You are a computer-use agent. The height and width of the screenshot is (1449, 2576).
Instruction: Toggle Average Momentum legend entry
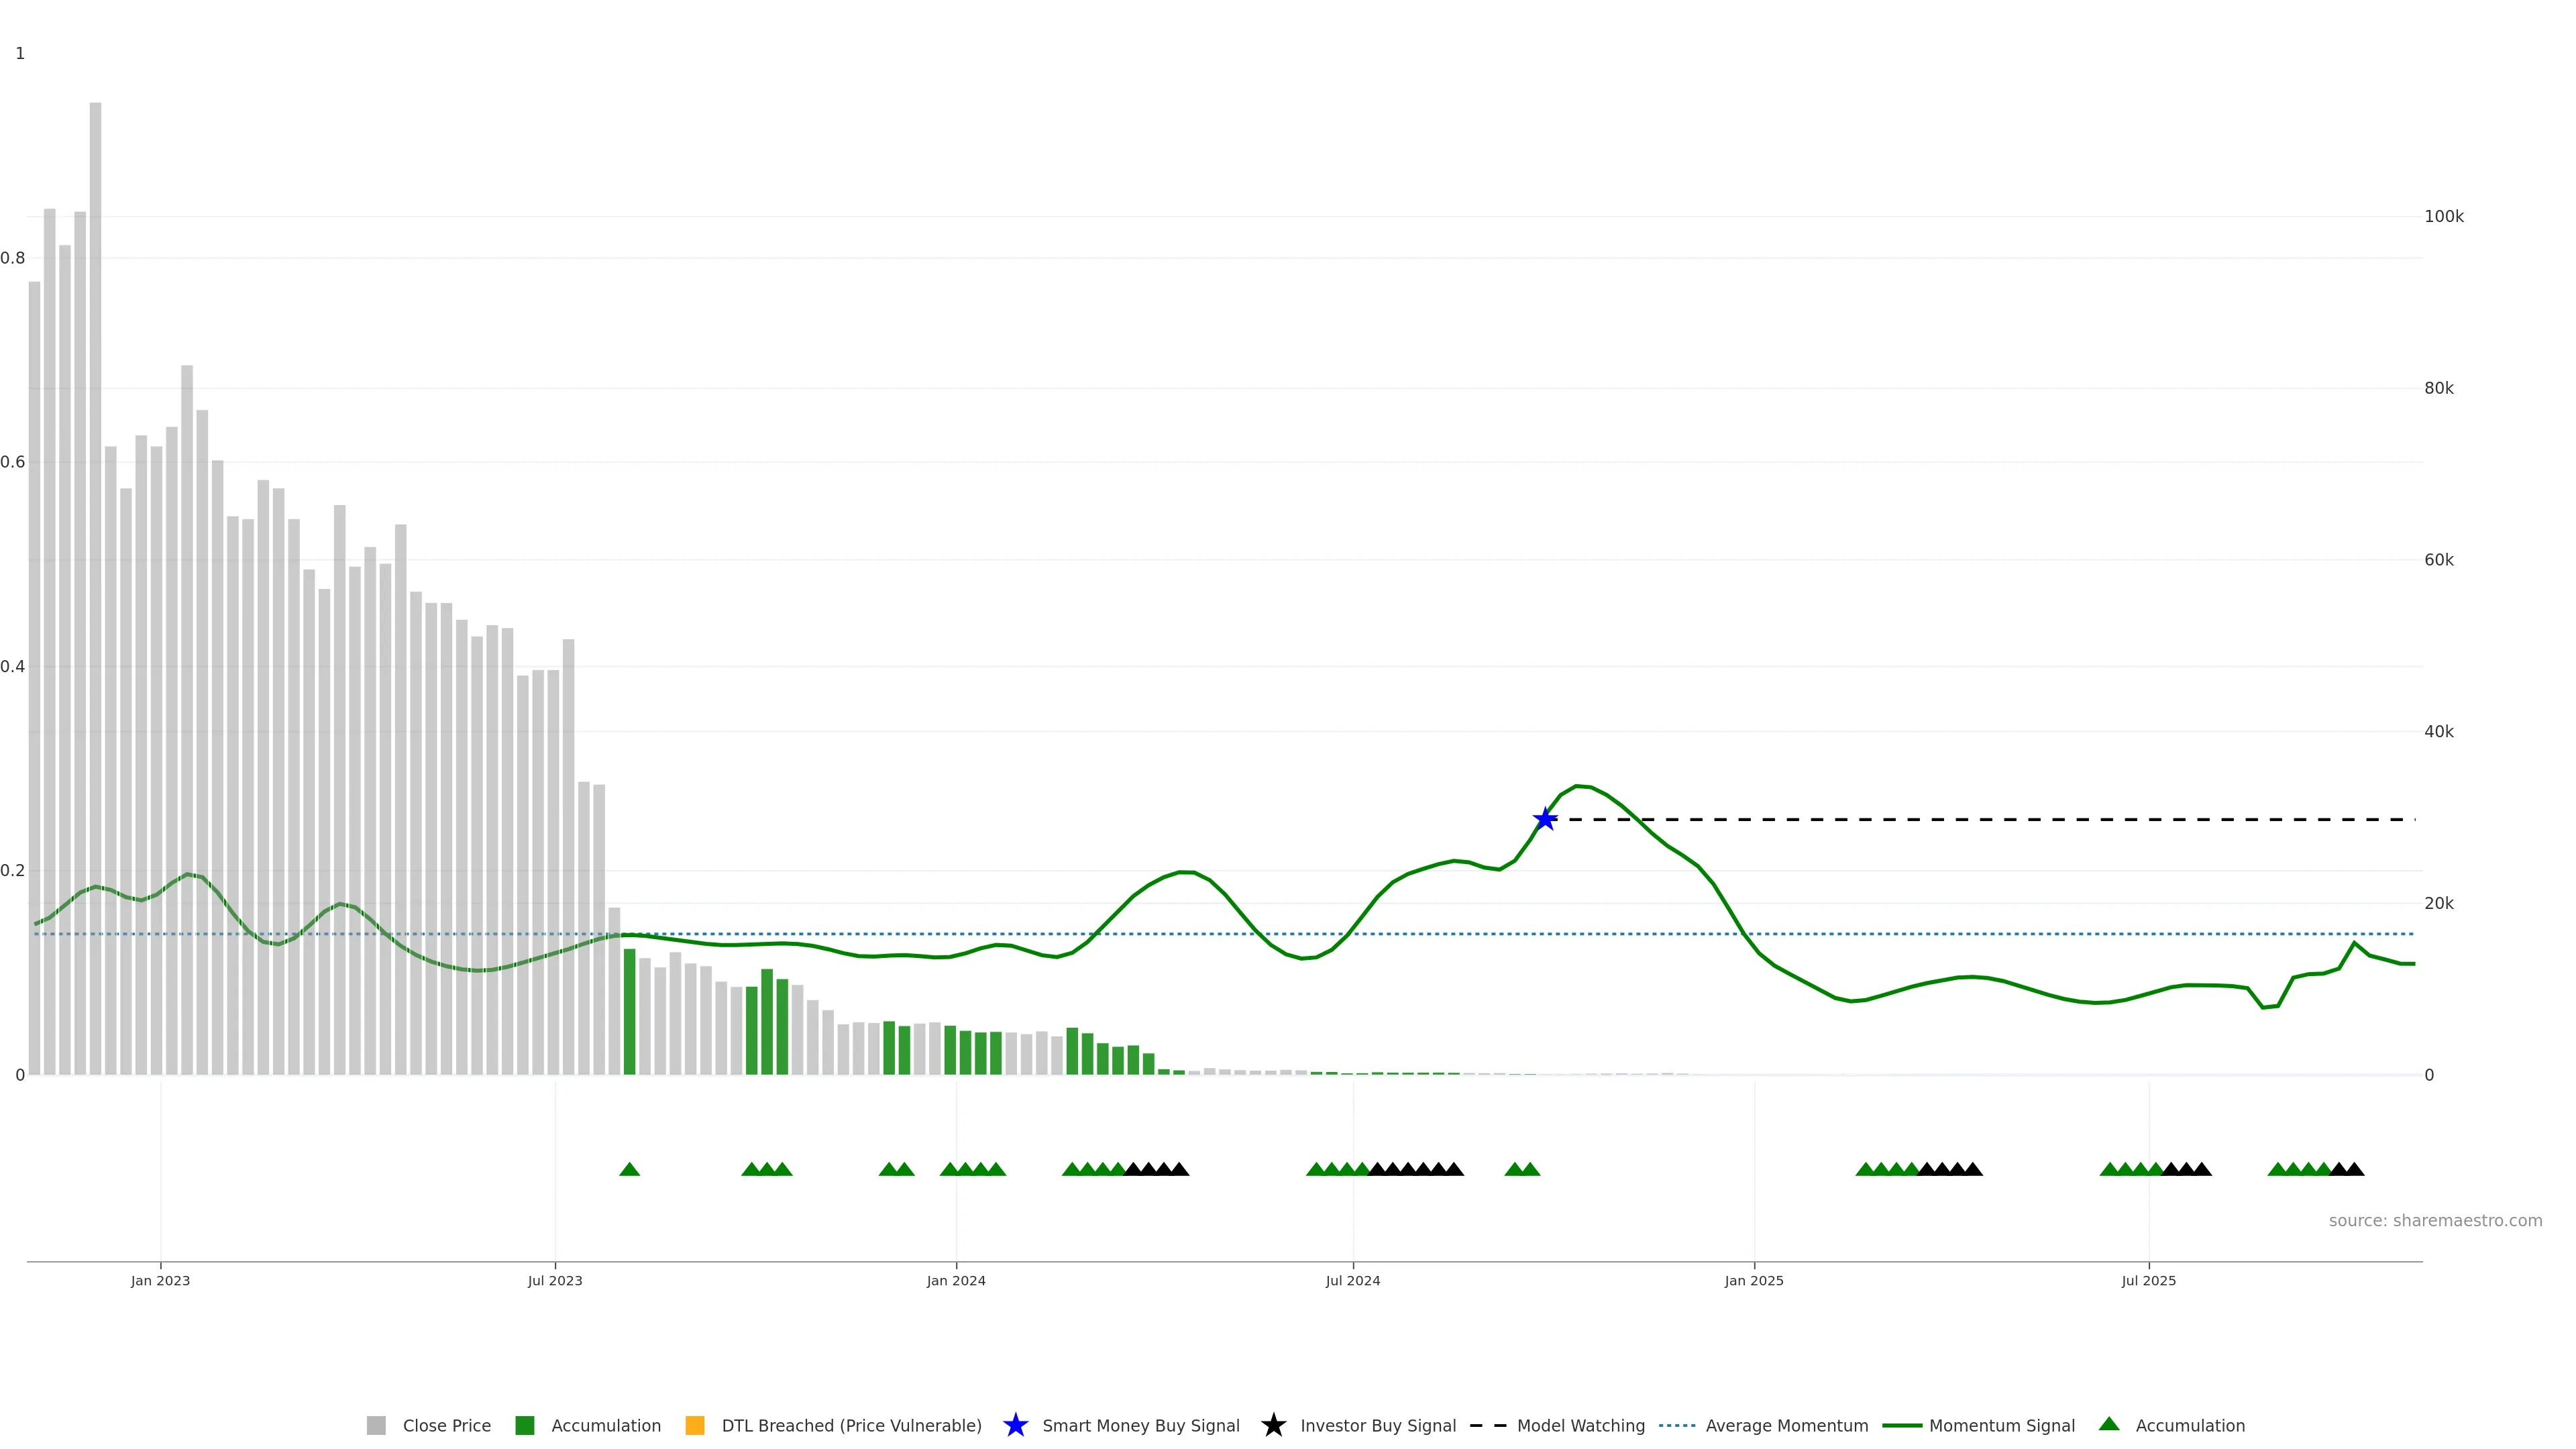click(x=1786, y=1426)
